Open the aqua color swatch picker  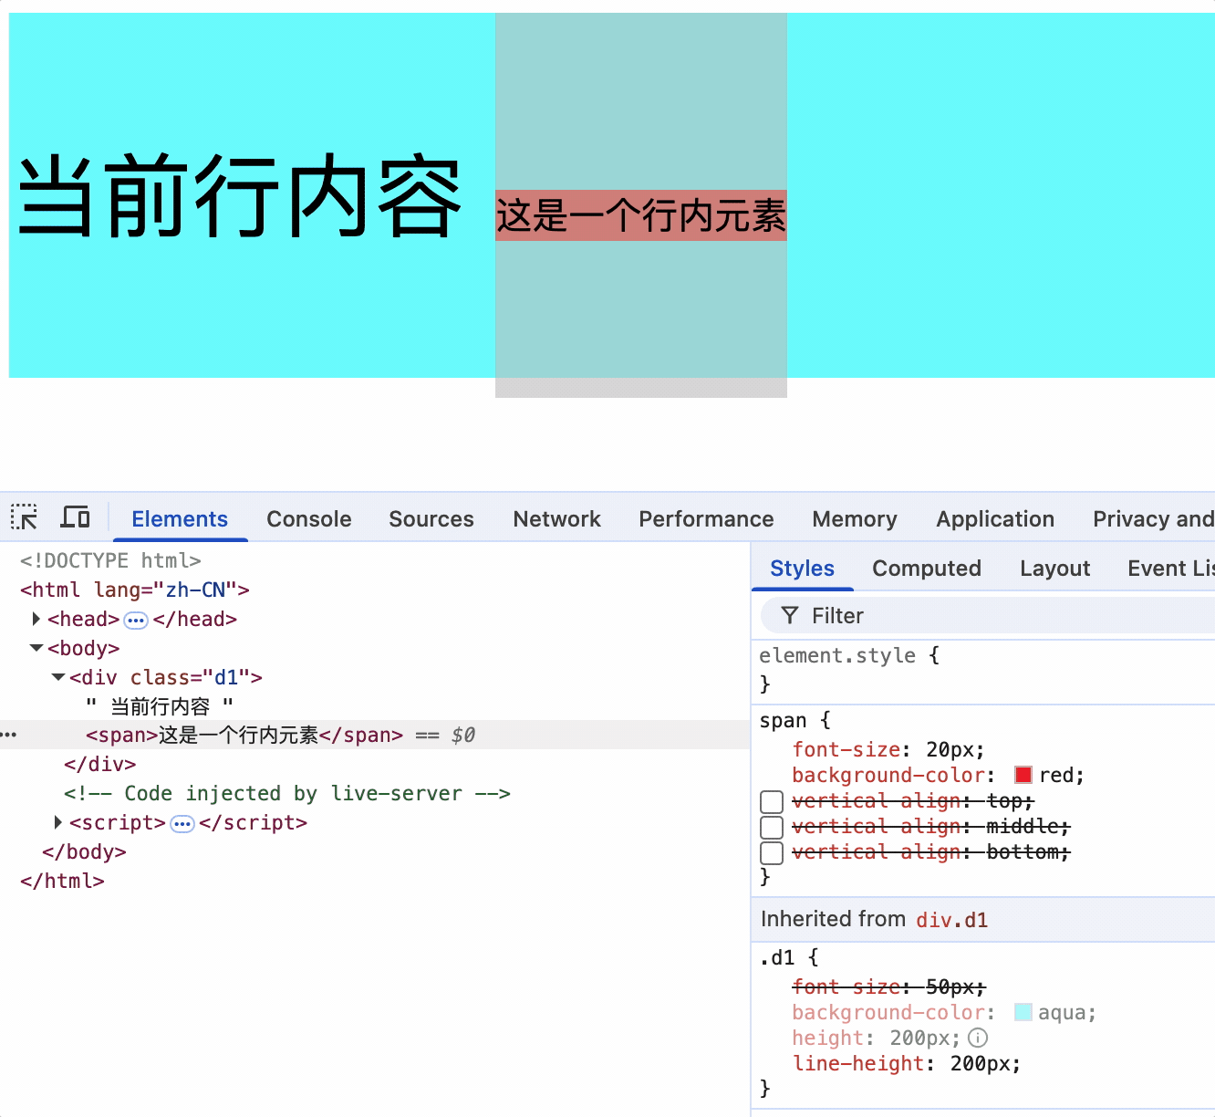(1023, 1012)
